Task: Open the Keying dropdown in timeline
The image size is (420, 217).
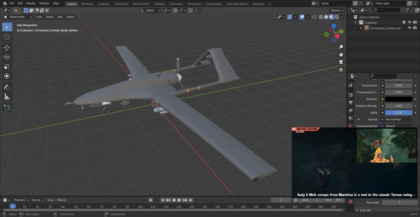Action: point(38,200)
